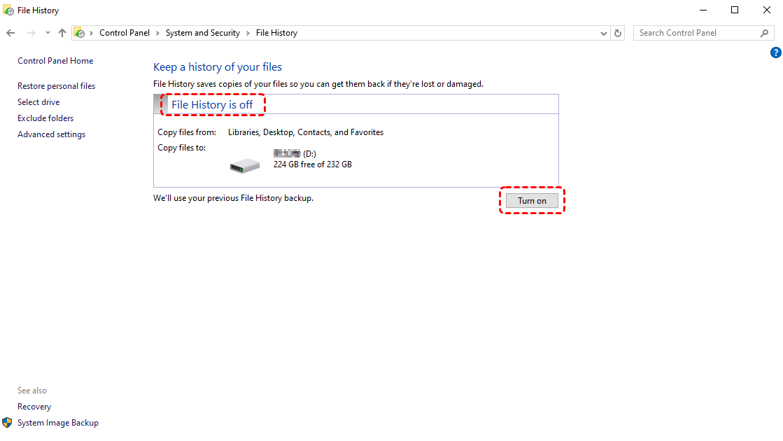
Task: Open the recent locations dropdown arrow
Action: [x=48, y=33]
